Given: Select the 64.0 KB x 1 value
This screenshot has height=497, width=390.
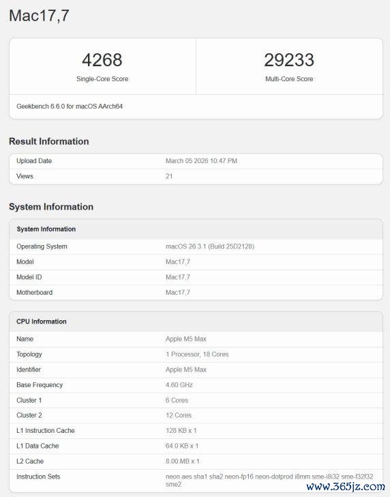Looking at the screenshot, I should (182, 446).
